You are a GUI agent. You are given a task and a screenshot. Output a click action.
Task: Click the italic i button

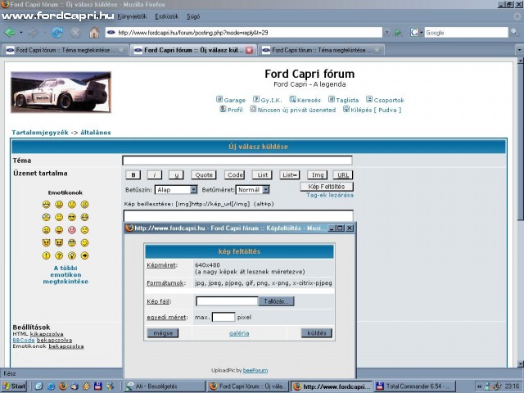point(155,174)
